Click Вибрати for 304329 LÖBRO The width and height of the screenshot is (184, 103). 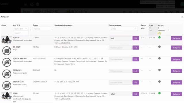click(177, 38)
